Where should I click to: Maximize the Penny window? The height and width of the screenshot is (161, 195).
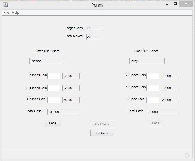pos(175,4)
